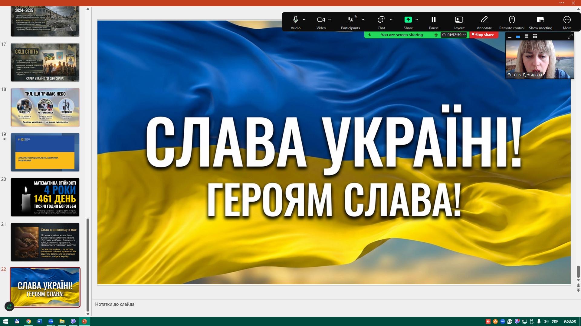Switch to single-speaker video view
Image resolution: width=581 pixels, height=326 pixels.
click(518, 36)
